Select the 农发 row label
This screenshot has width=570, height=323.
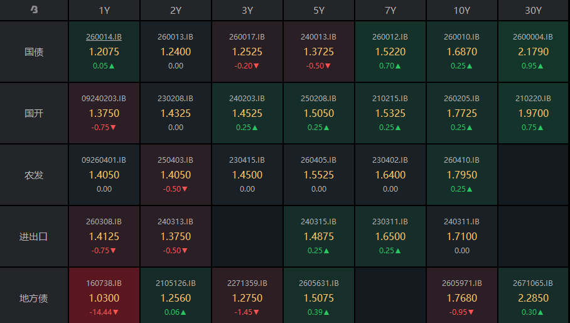point(34,175)
